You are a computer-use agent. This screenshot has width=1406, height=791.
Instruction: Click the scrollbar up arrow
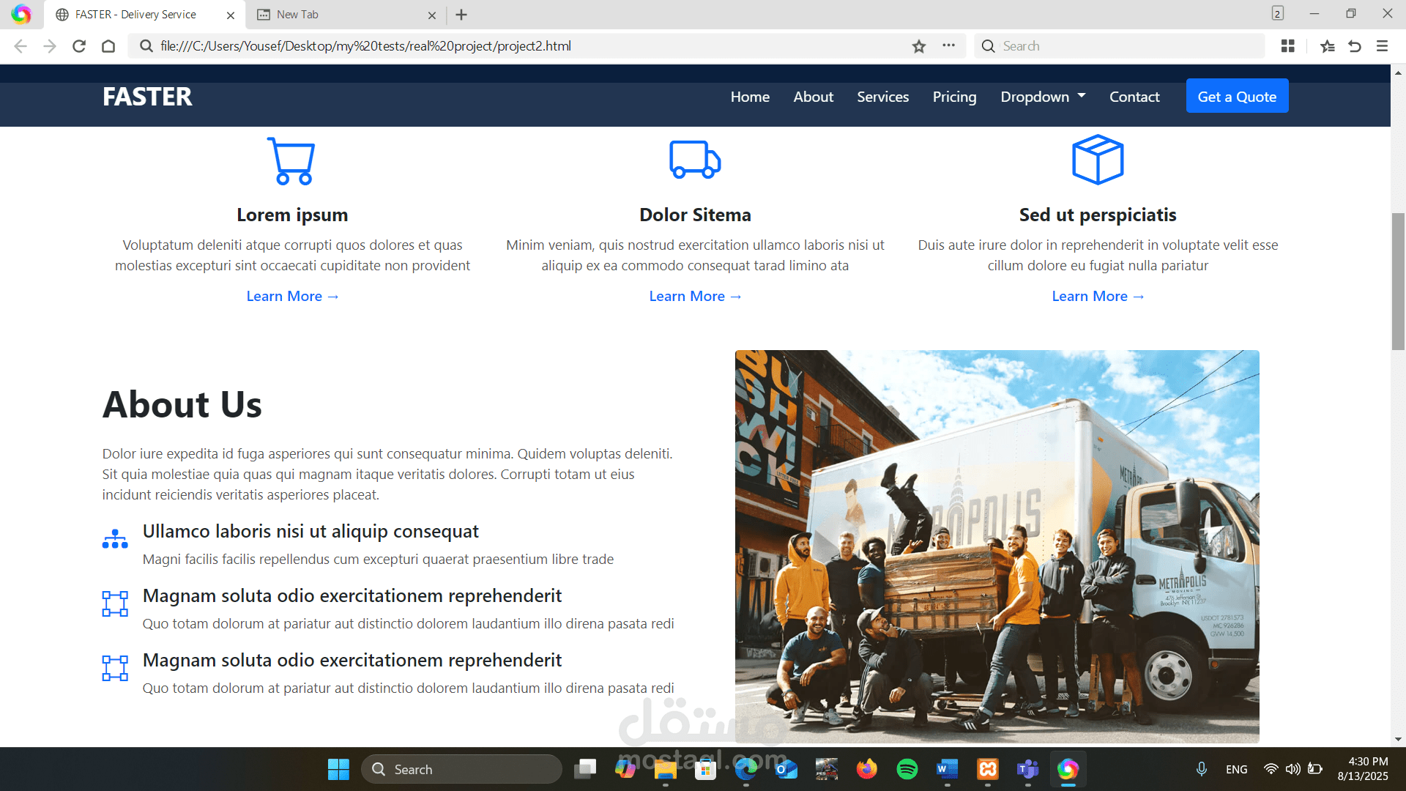1398,72
